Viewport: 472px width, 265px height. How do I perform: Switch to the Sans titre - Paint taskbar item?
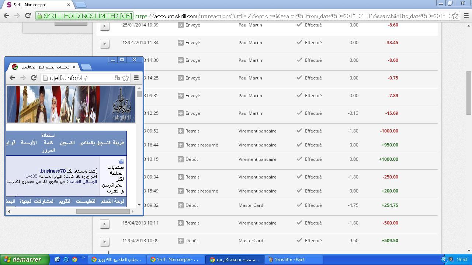294,259
